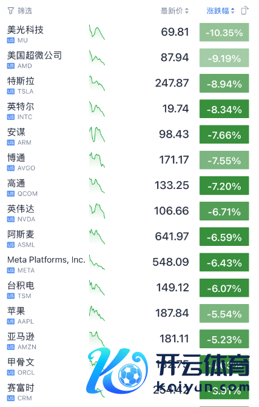This screenshot has width=259, height=407.
Task: Click the light green -9.19% swatch
Action: [224, 58]
